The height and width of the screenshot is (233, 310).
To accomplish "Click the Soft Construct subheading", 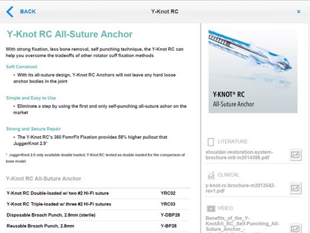I will click(21, 67).
